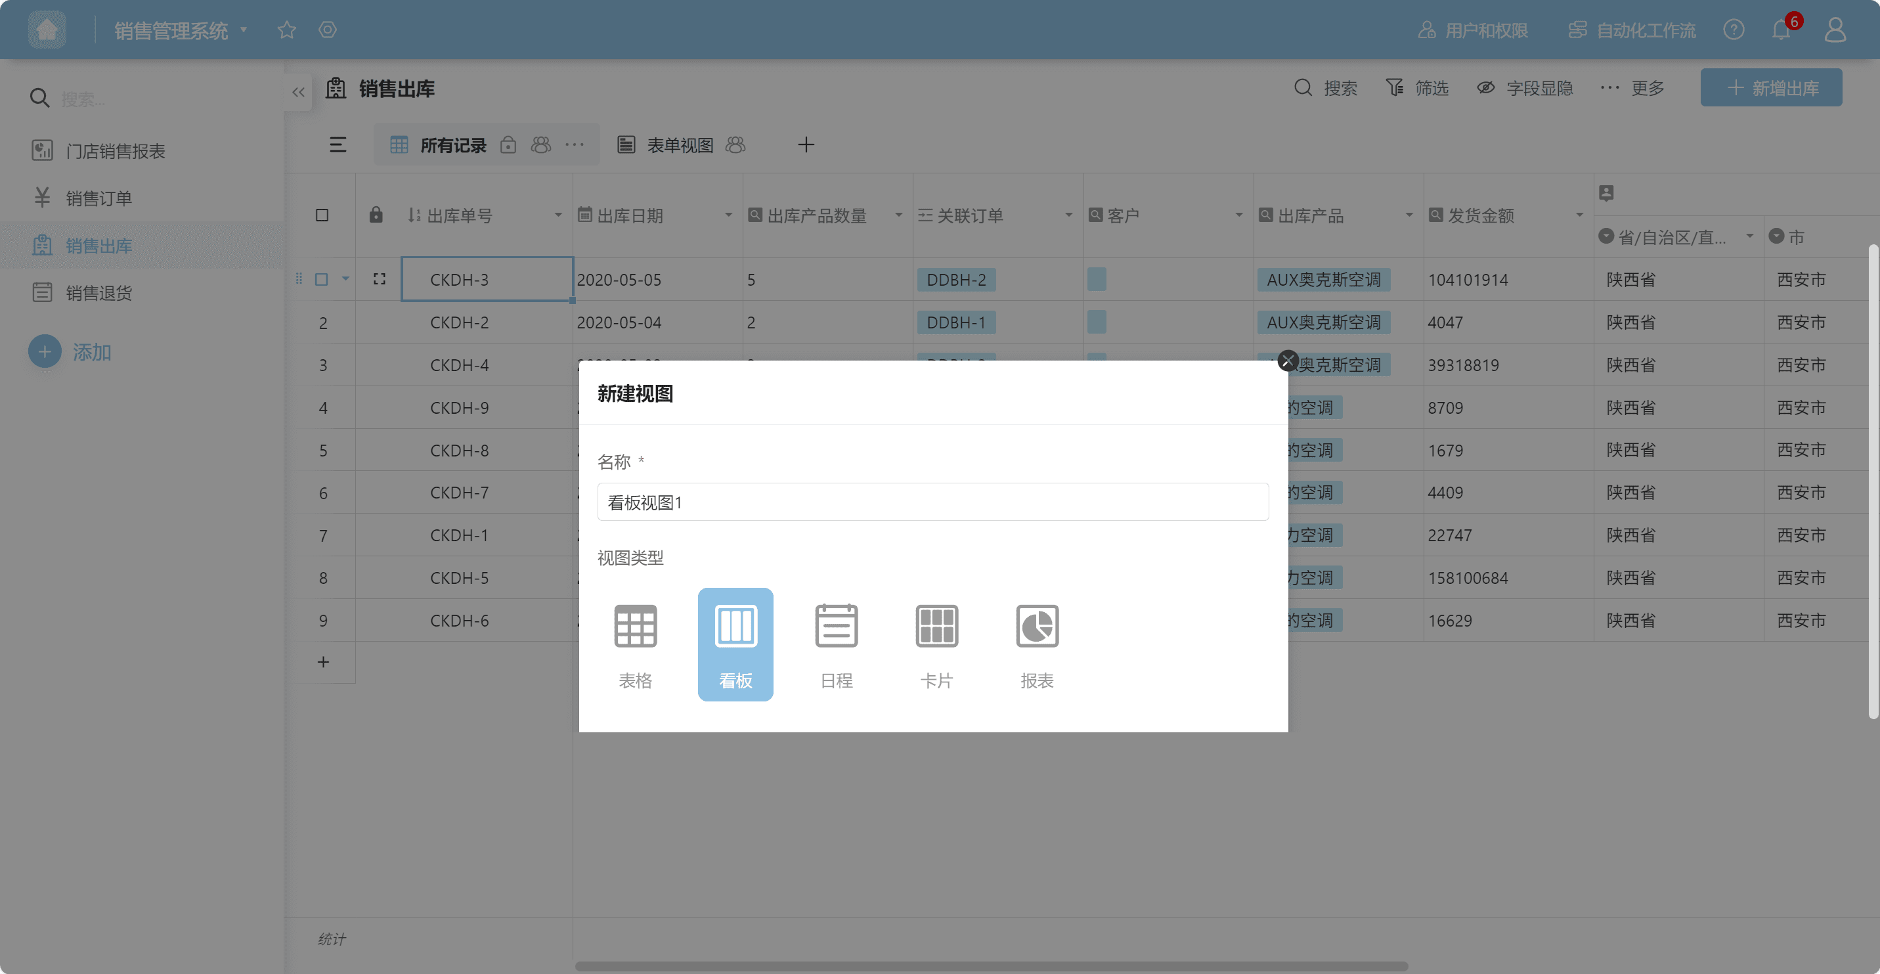Screen dimensions: 1880x974
Task: Open 客户 column dropdown arrow
Action: pos(1238,215)
